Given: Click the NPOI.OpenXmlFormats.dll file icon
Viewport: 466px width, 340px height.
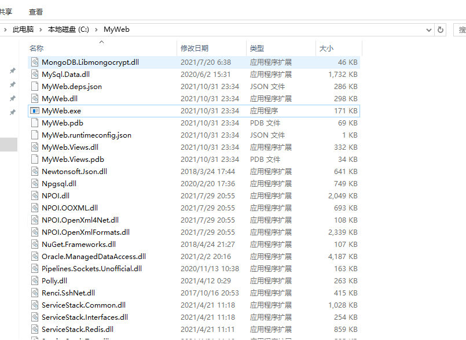Looking at the screenshot, I should click(x=35, y=232).
